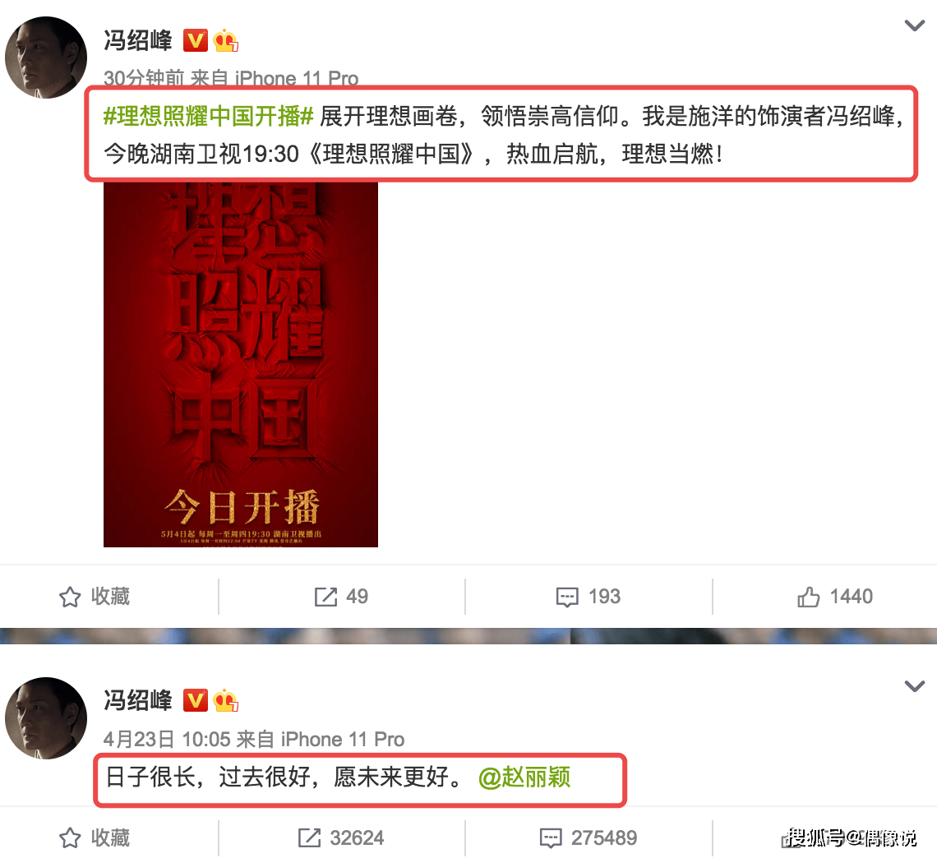Like the first post with 1440 thumbs-up
The image size is (937, 858).
(808, 597)
